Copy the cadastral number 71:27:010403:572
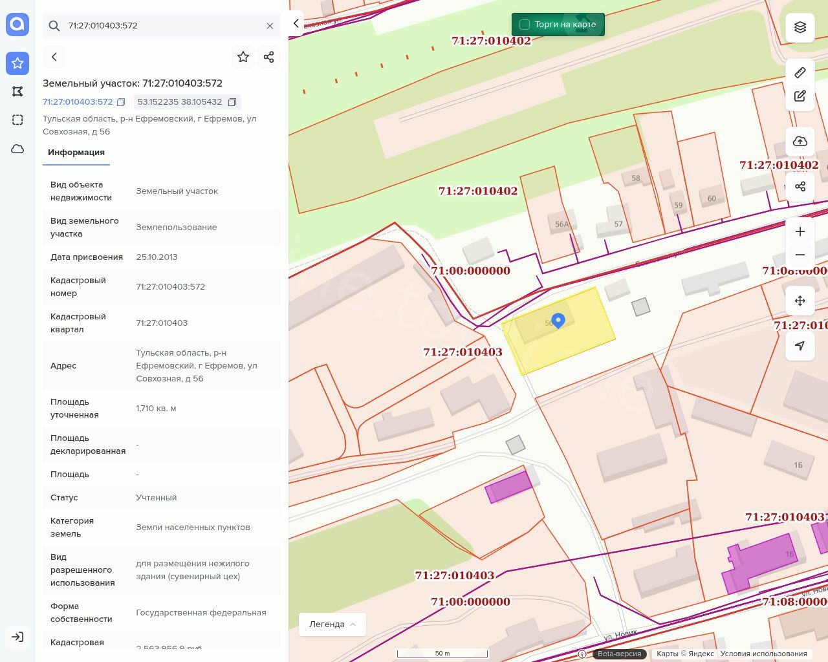Screen dimensions: 828x662 [x=121, y=102]
